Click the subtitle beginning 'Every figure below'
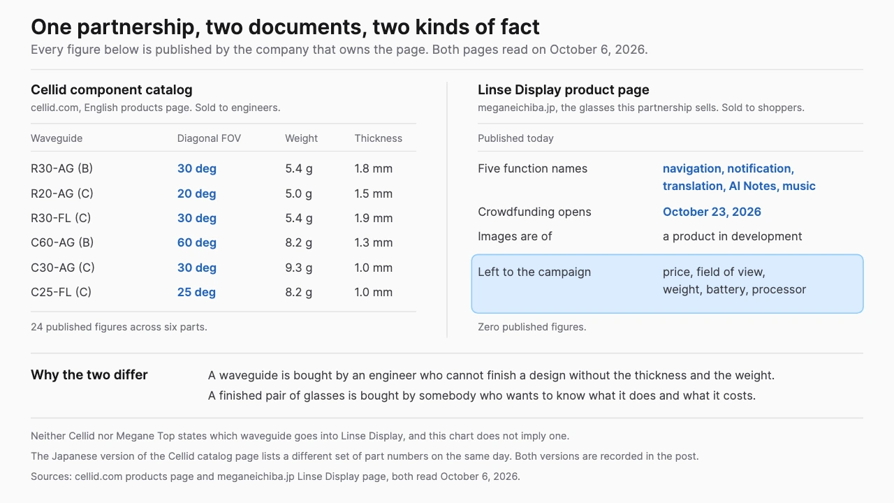Viewport: 894px width, 503px height. [x=339, y=50]
